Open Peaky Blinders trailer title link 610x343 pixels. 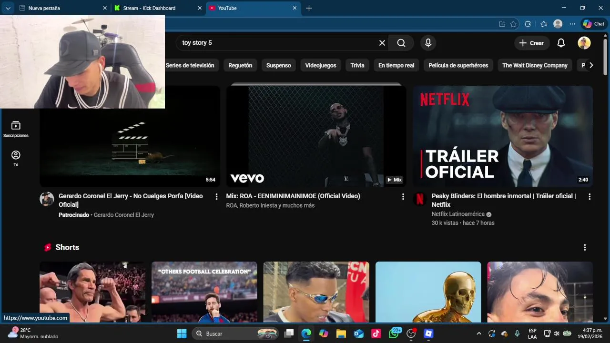[504, 200]
